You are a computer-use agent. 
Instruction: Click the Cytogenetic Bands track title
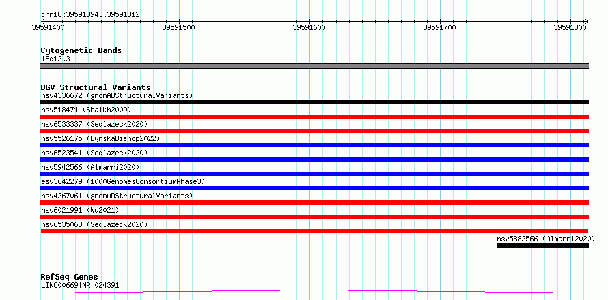(x=81, y=50)
